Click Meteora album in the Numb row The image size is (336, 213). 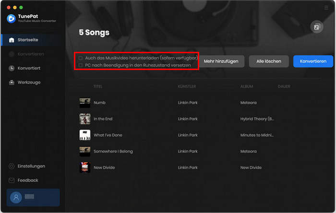point(248,103)
